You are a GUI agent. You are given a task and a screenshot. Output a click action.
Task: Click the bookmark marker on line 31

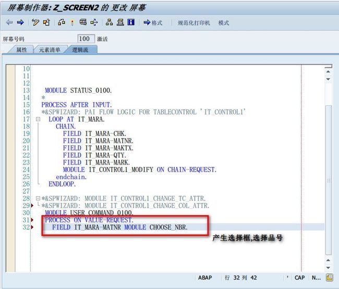[x=32, y=220]
